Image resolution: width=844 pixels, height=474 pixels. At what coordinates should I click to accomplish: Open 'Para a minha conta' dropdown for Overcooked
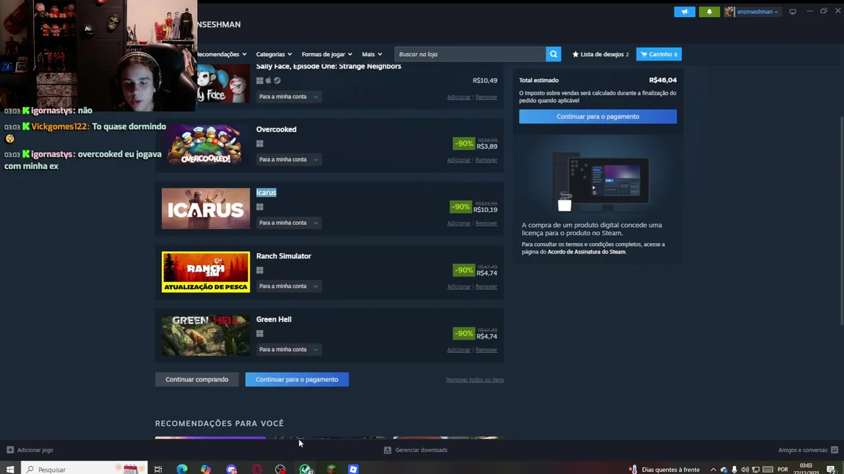pos(288,159)
